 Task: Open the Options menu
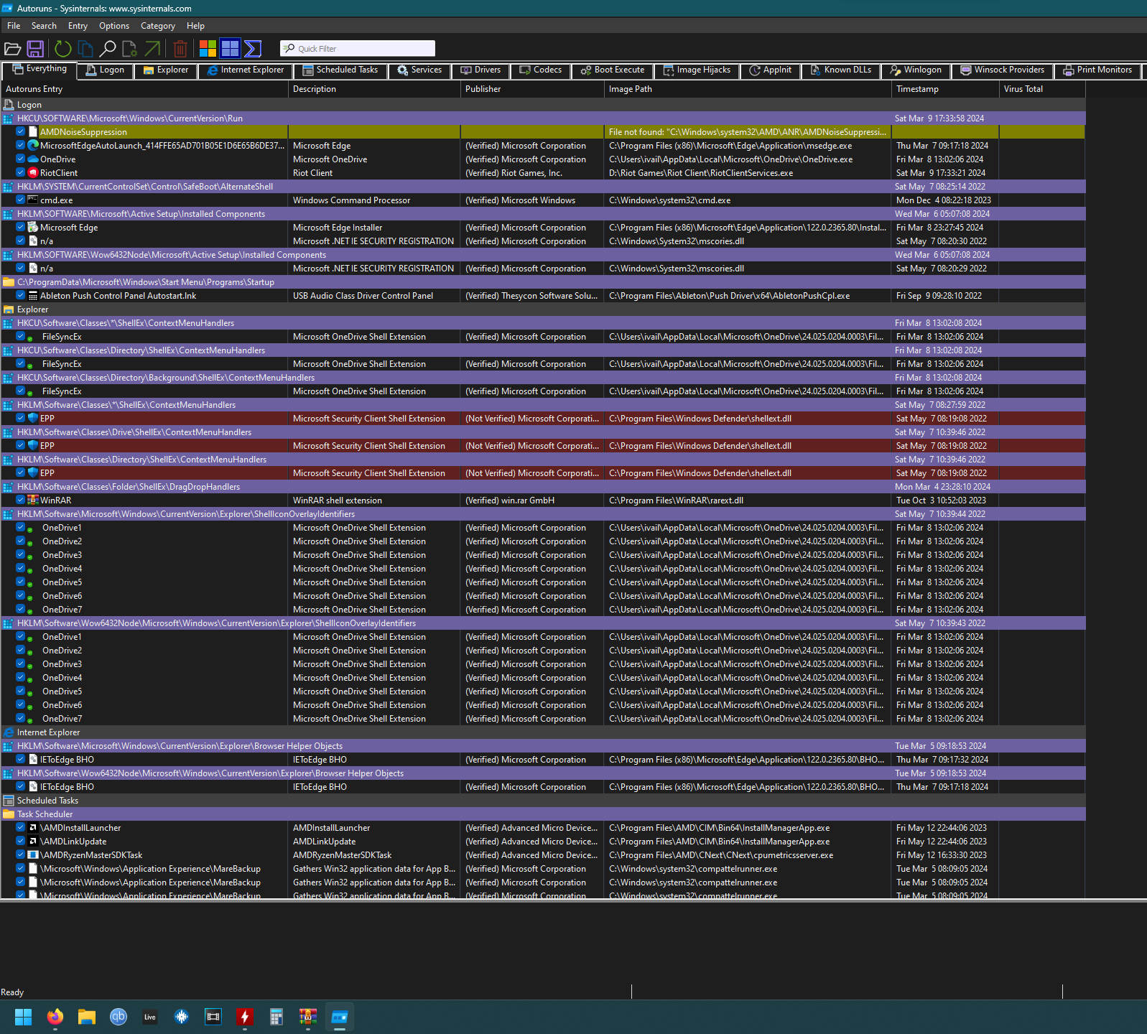pos(114,26)
